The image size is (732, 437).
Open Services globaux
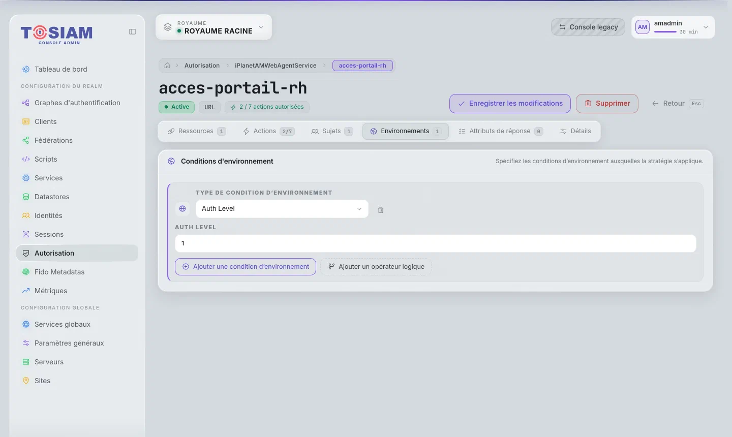tap(77, 324)
